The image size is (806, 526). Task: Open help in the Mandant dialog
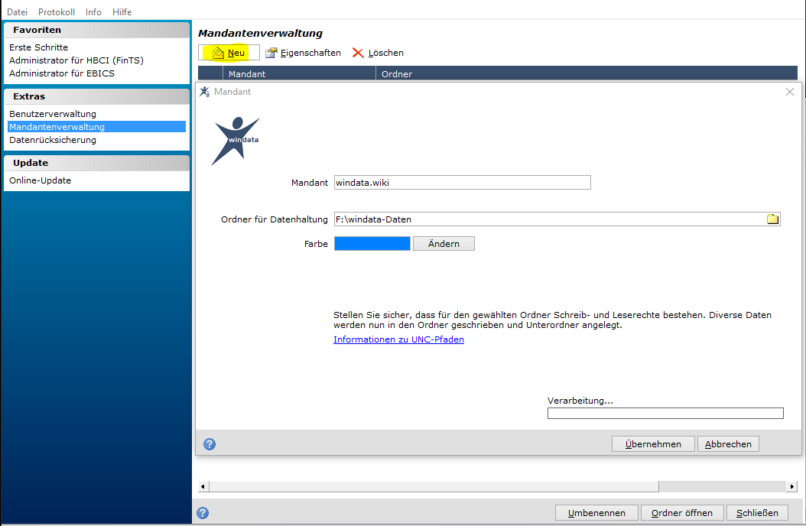coord(210,443)
